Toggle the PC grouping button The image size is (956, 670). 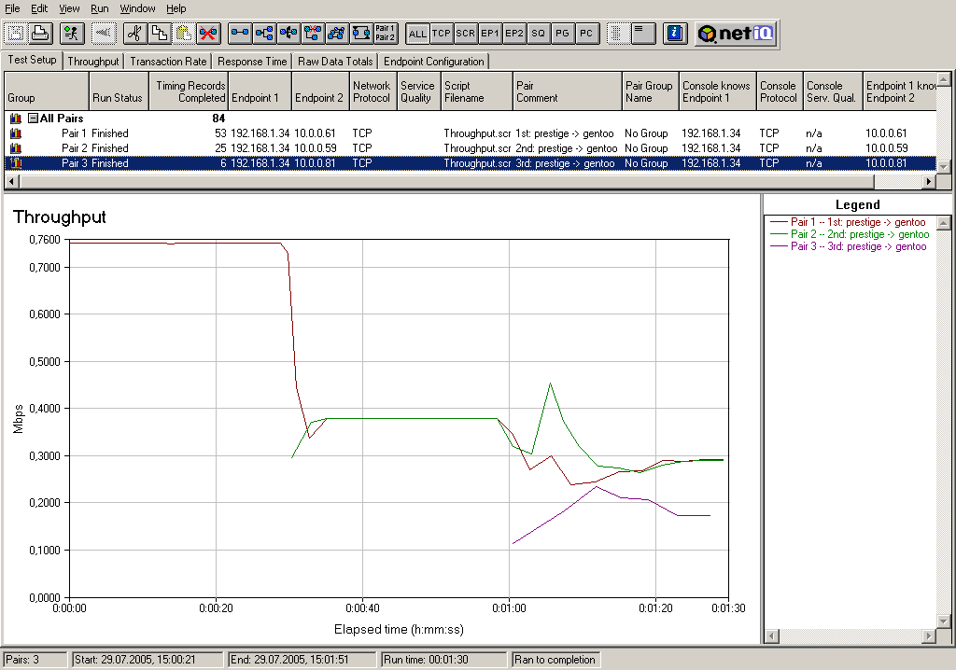click(x=586, y=33)
